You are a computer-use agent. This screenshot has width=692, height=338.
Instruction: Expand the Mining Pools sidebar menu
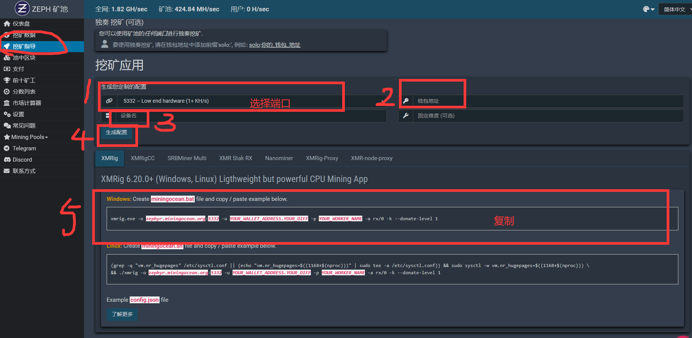point(29,137)
